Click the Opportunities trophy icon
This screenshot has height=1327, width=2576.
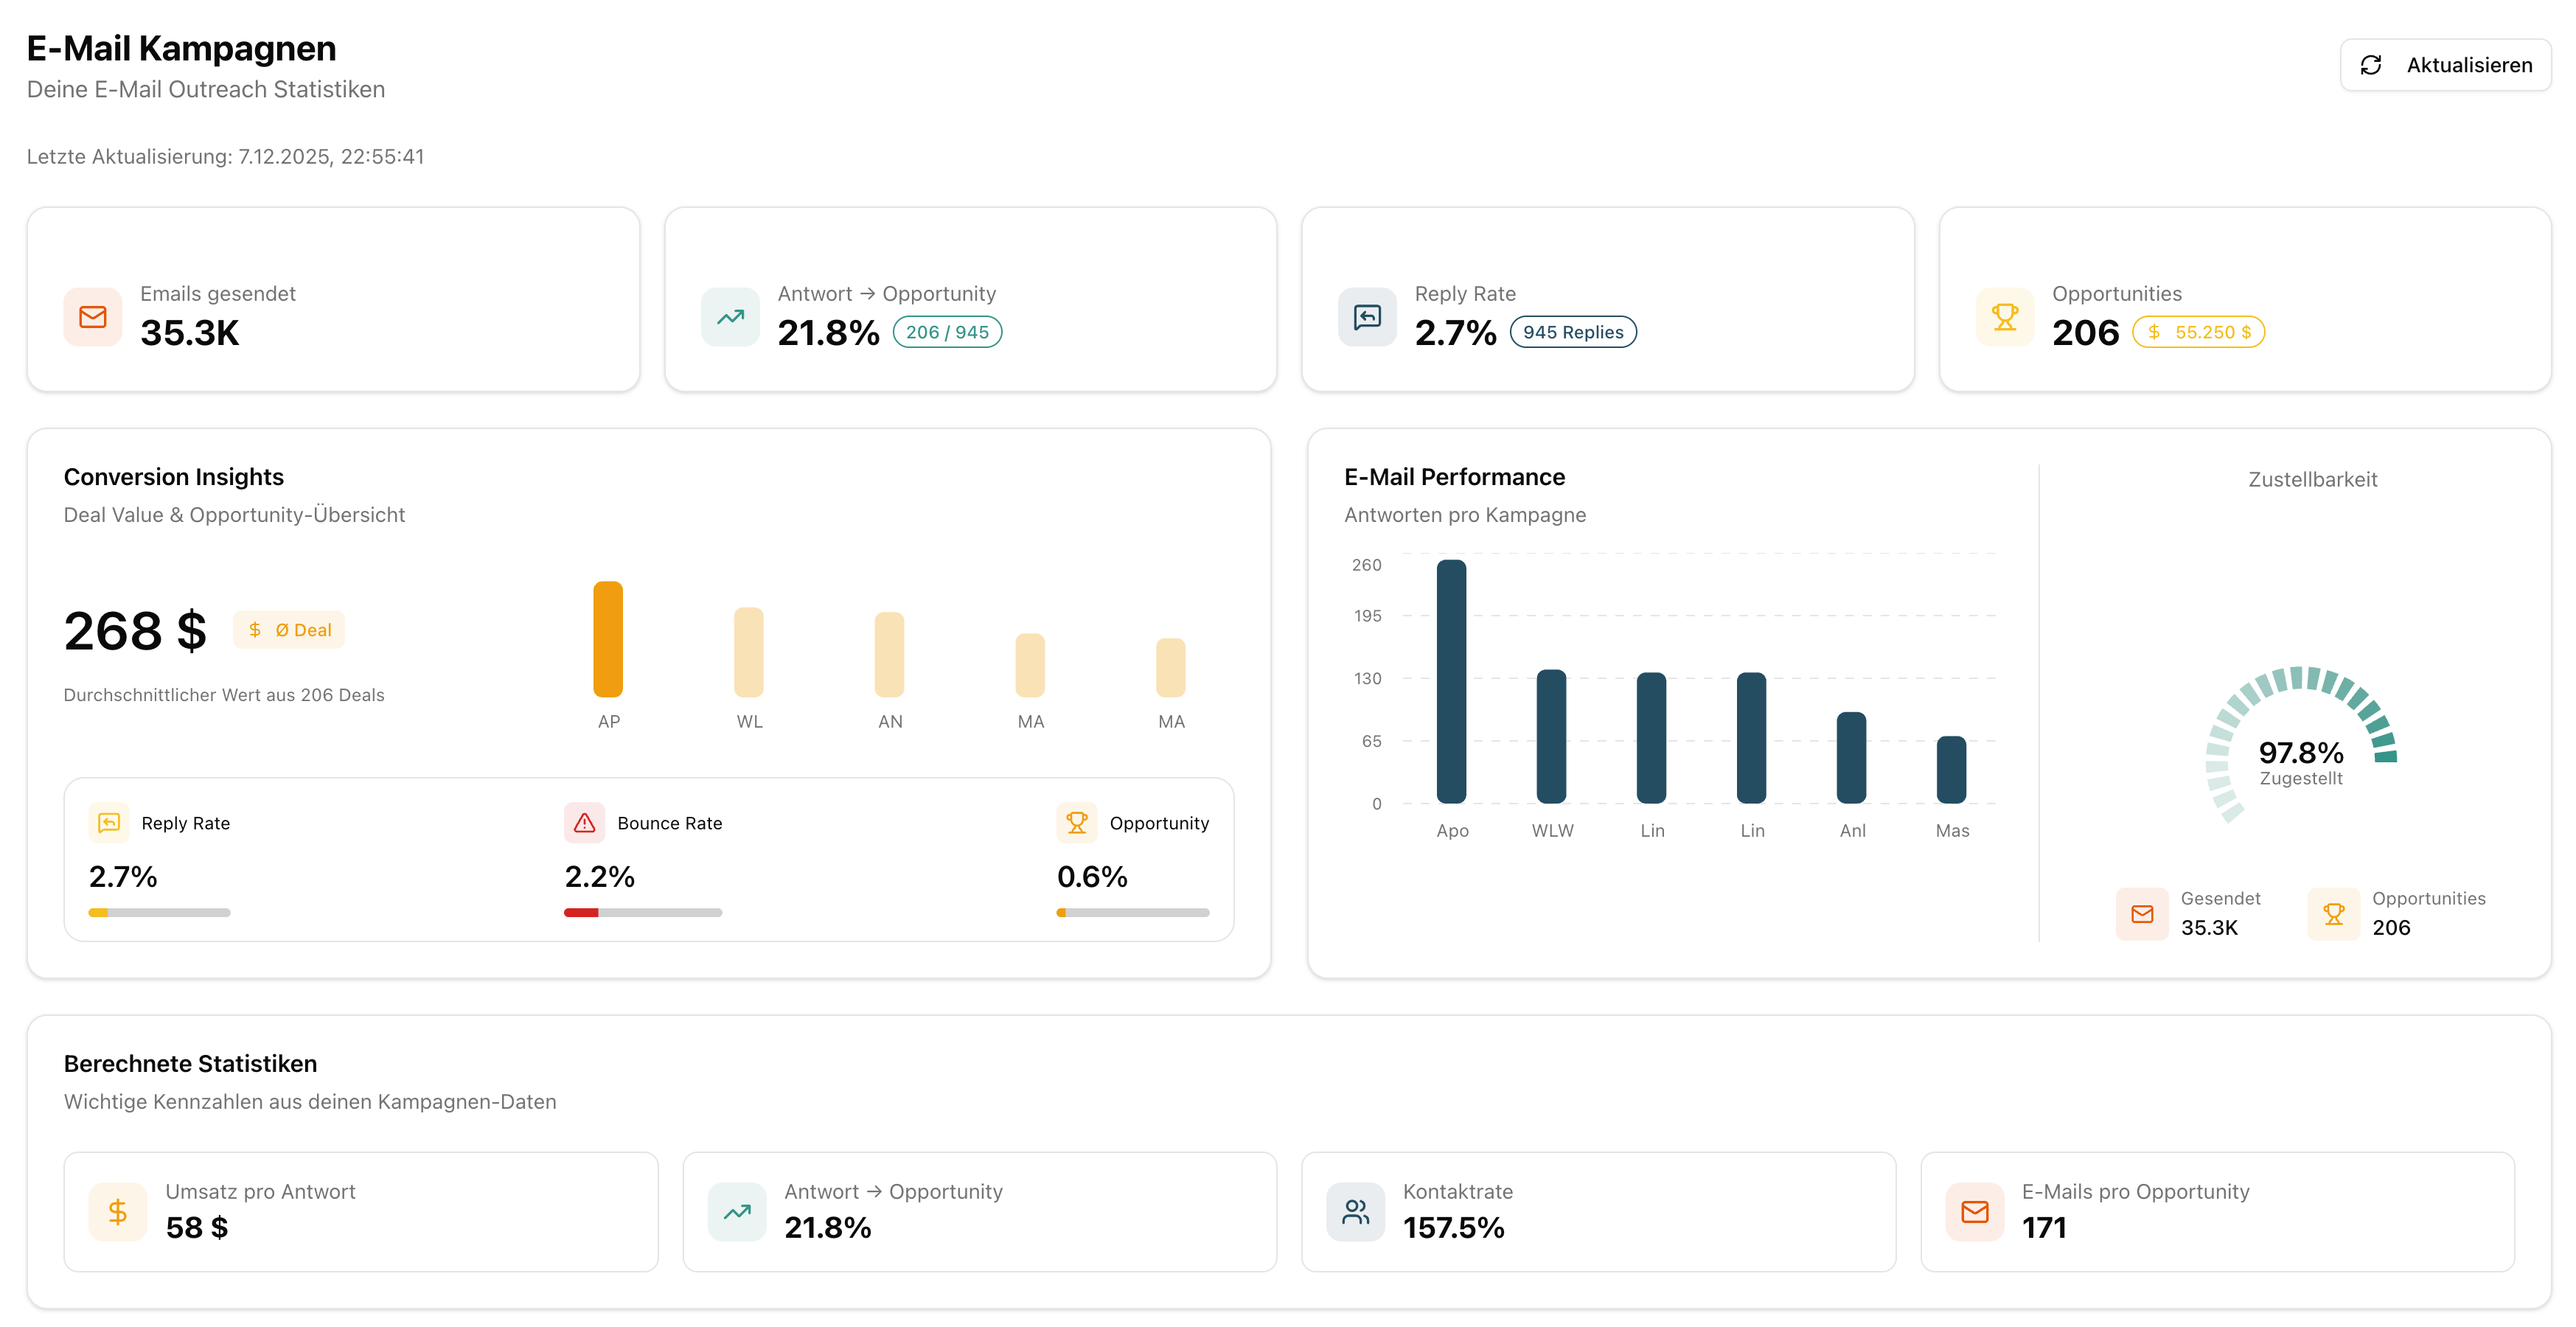(2004, 317)
